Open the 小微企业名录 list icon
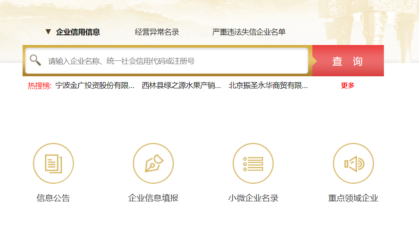419x228 pixels. [x=253, y=163]
